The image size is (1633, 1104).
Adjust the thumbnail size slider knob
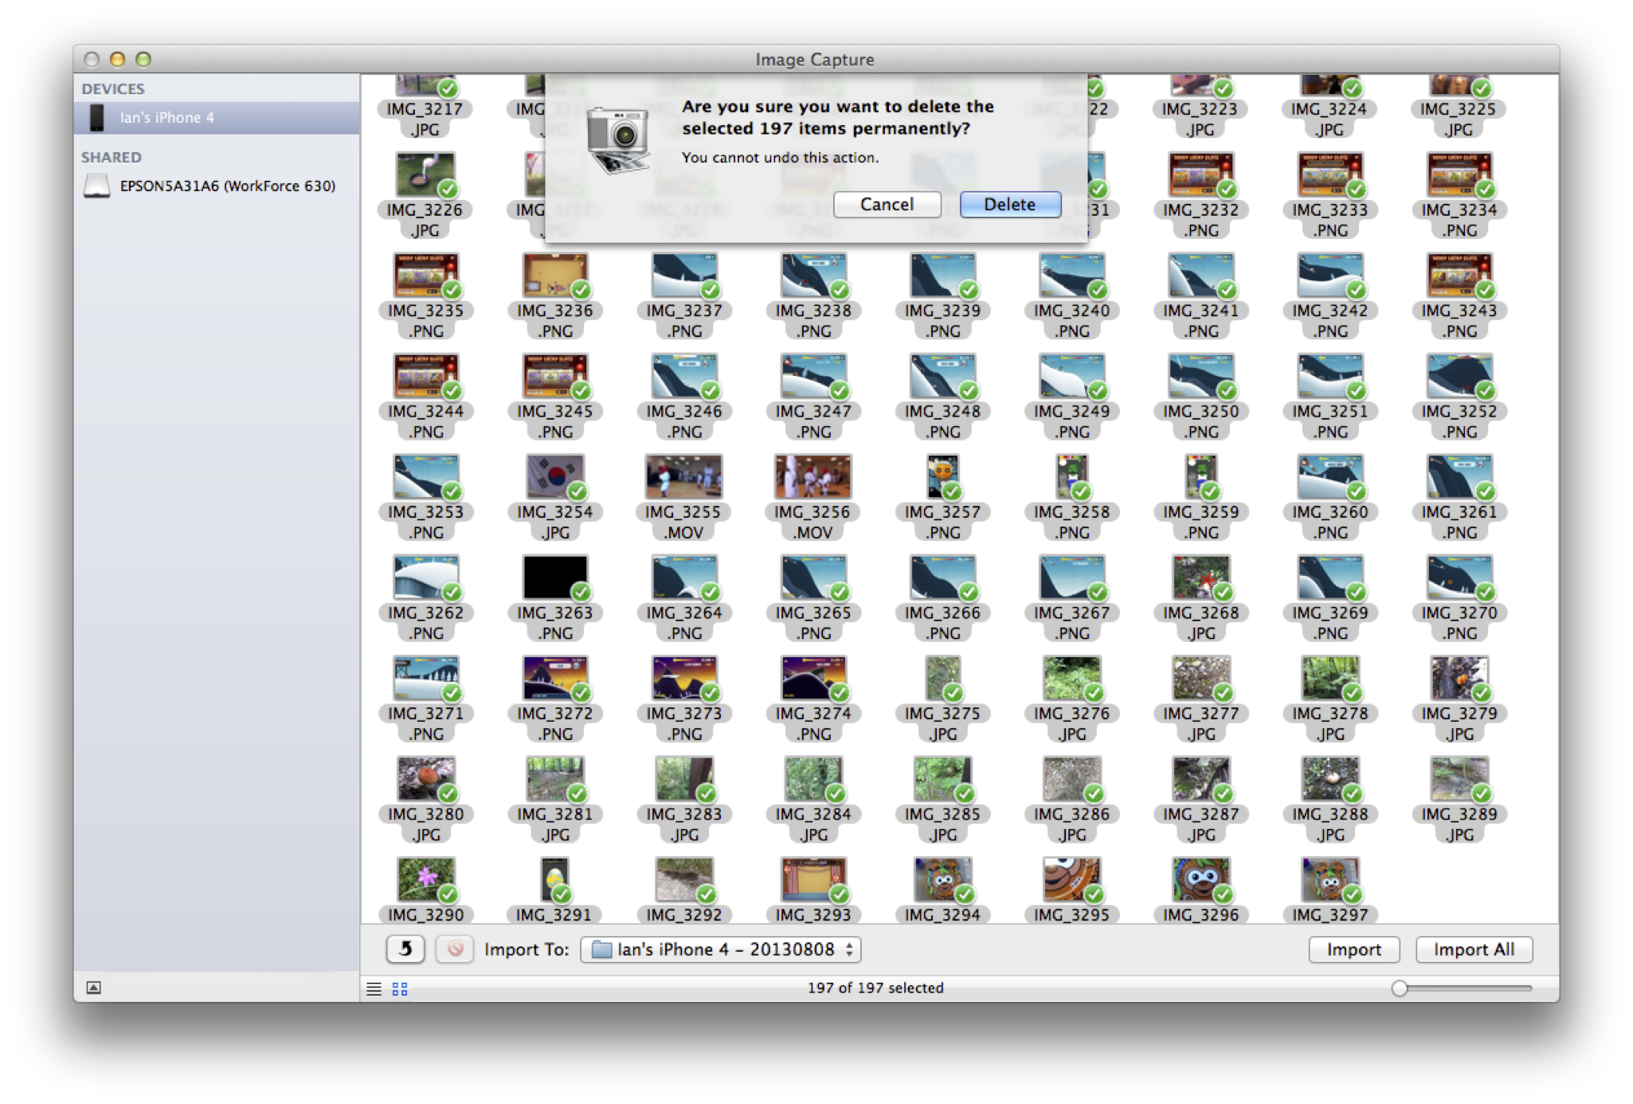[1400, 989]
